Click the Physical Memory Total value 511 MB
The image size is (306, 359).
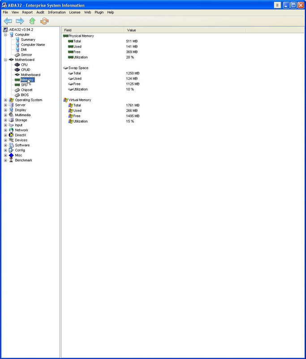pos(132,41)
